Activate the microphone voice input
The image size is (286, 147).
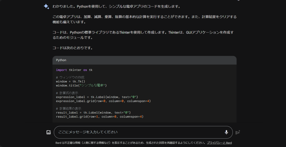pos(226,132)
